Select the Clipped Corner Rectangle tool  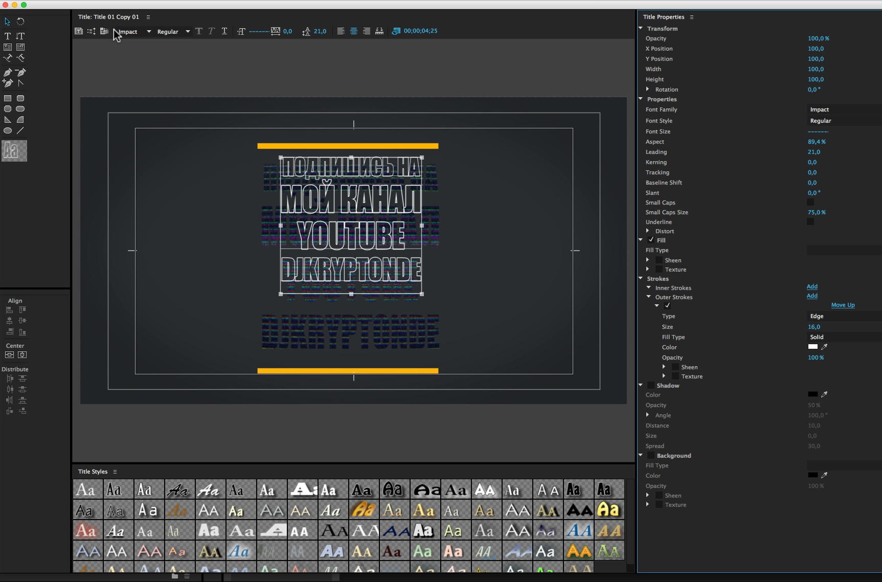[x=8, y=109]
